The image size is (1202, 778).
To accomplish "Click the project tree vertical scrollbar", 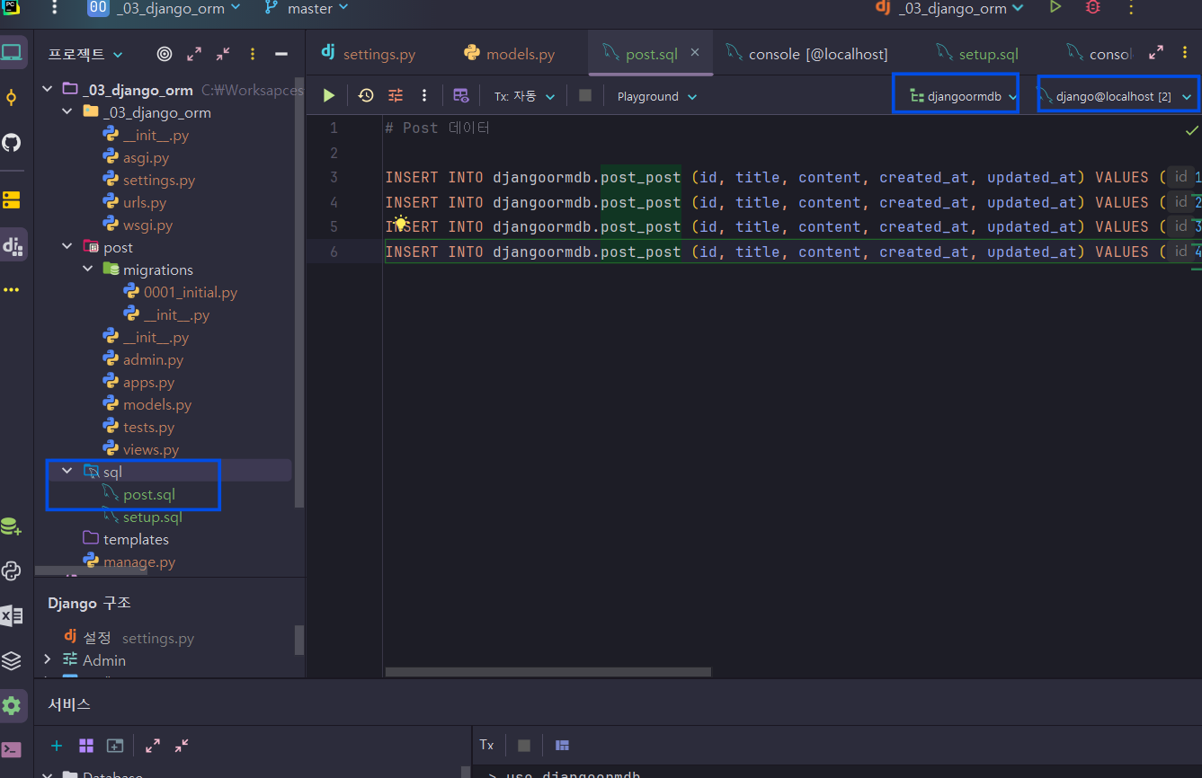I will point(299,292).
